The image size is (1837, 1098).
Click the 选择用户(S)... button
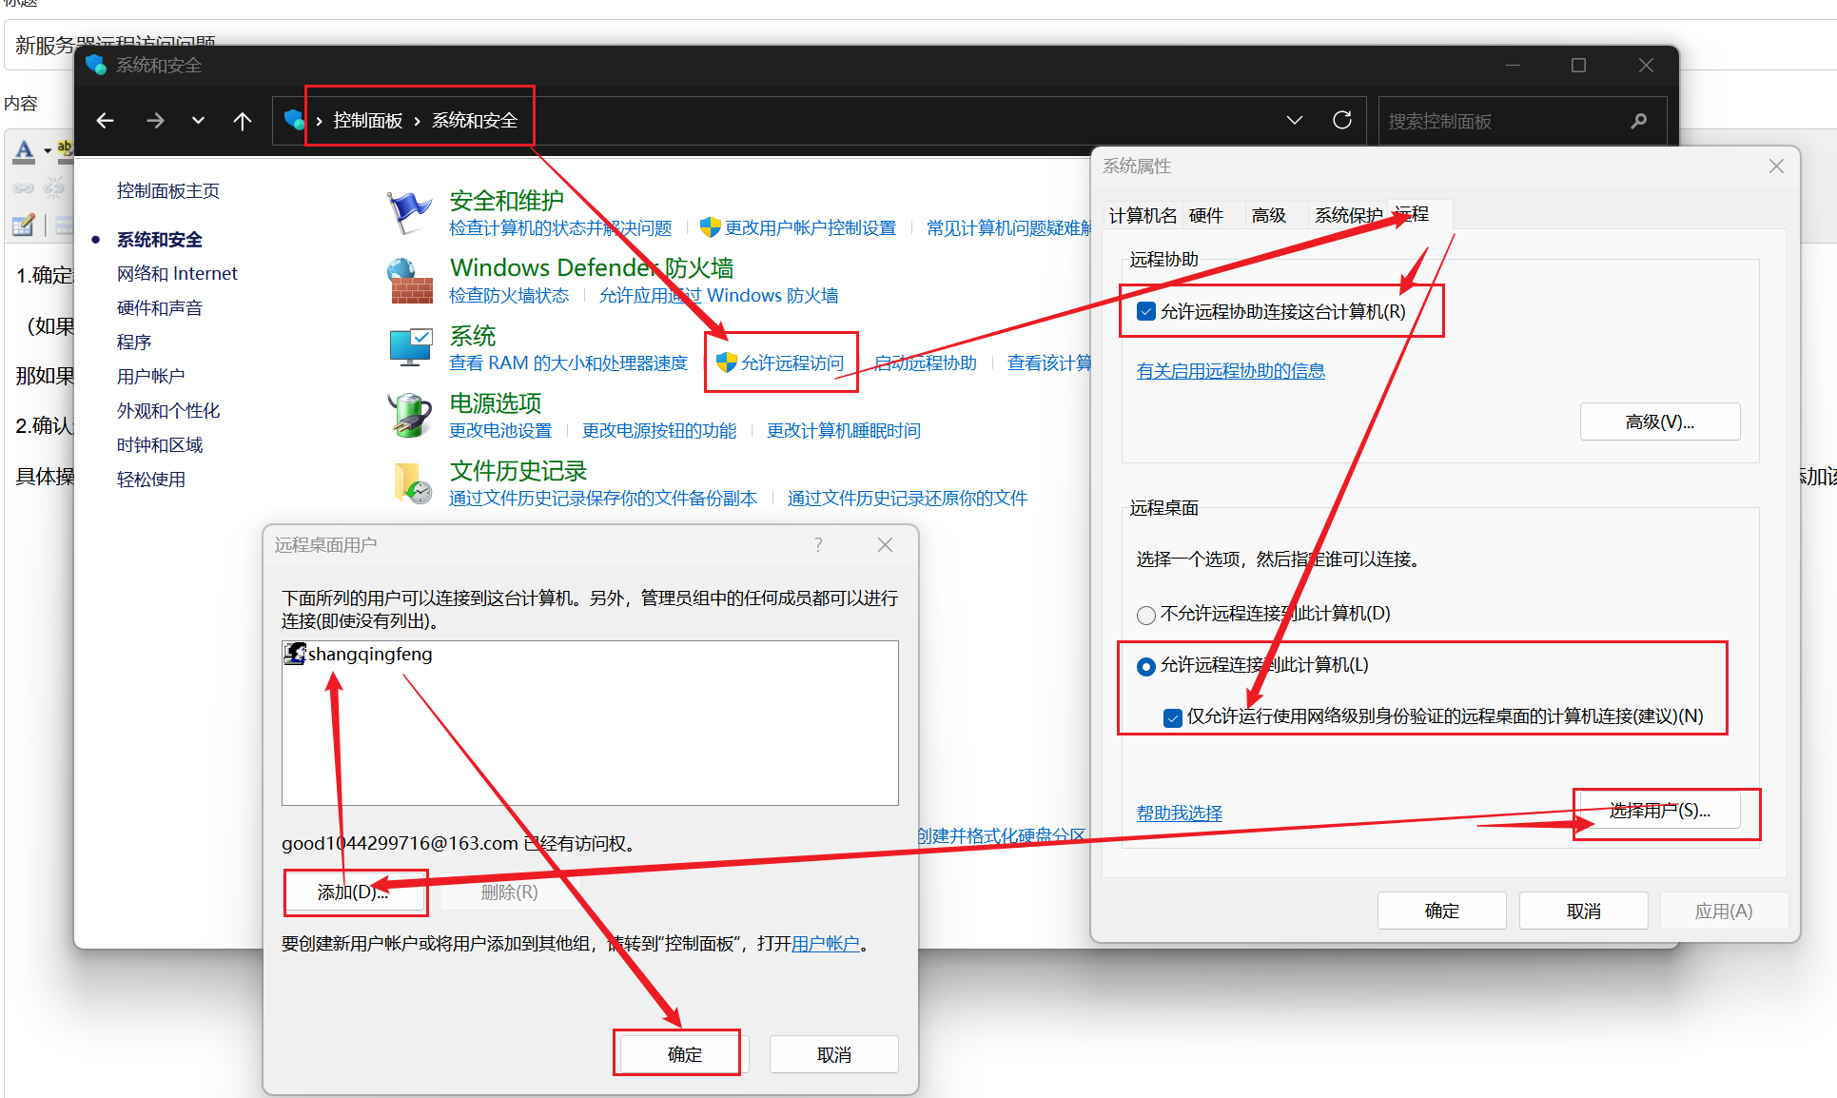(1659, 811)
